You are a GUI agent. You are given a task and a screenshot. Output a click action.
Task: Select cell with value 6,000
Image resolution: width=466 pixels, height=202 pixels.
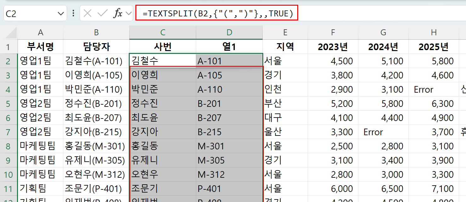tap(333, 189)
